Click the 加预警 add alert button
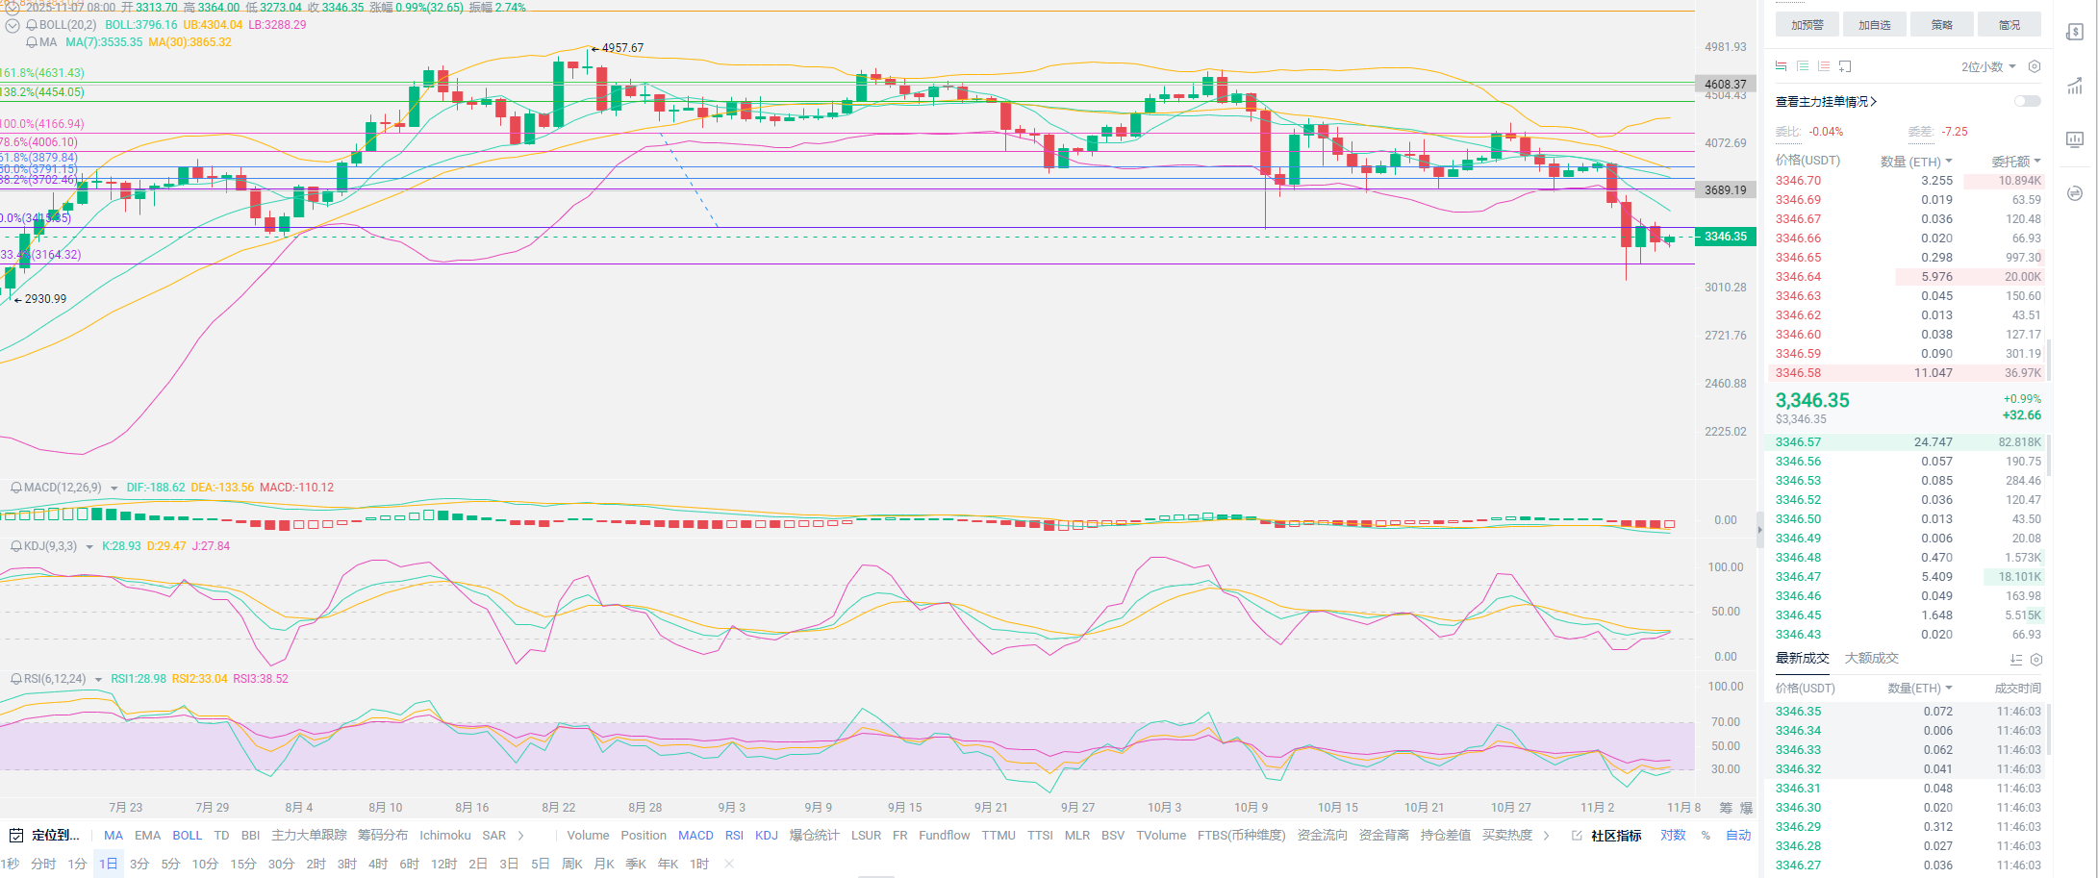 click(1807, 25)
